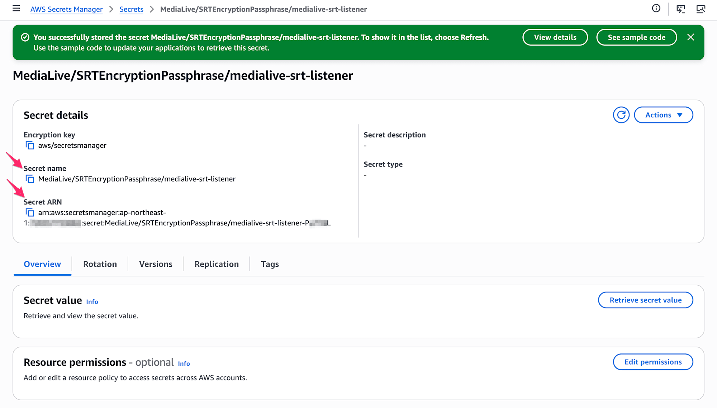Open Info link beside Secret value
The image size is (717, 408).
tap(92, 302)
